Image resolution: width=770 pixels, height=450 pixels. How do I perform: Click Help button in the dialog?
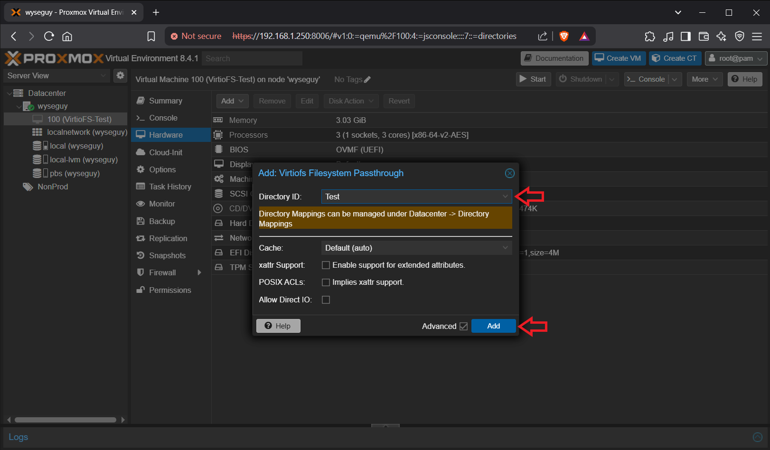click(x=278, y=326)
